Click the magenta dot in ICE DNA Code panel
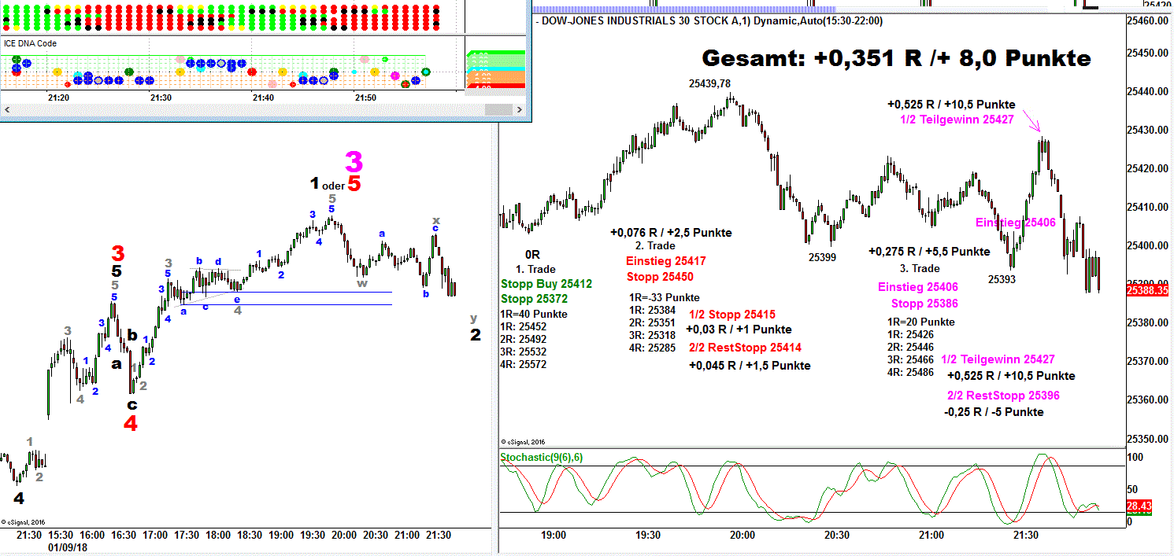This screenshot has width=1174, height=556. 395,75
